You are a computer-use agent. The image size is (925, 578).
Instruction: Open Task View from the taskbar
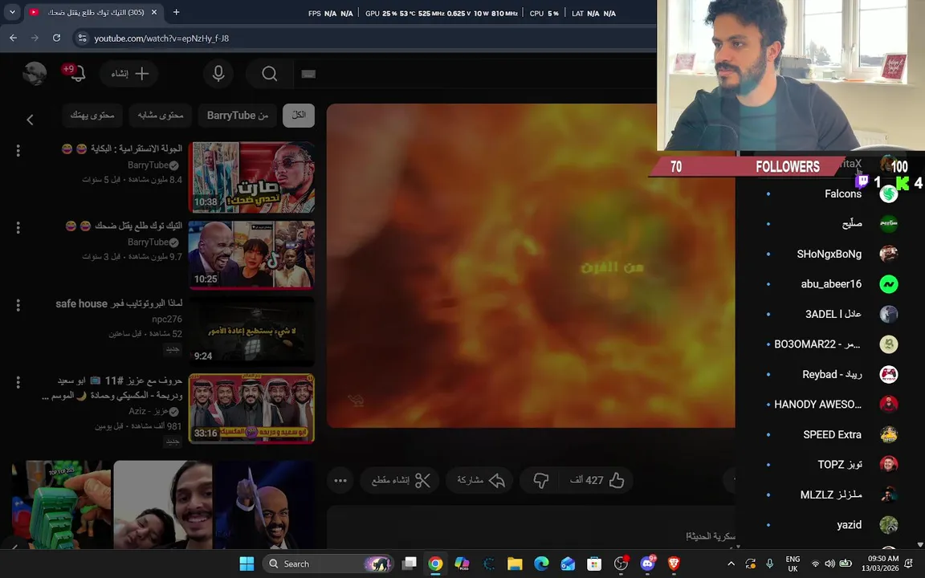coord(409,564)
